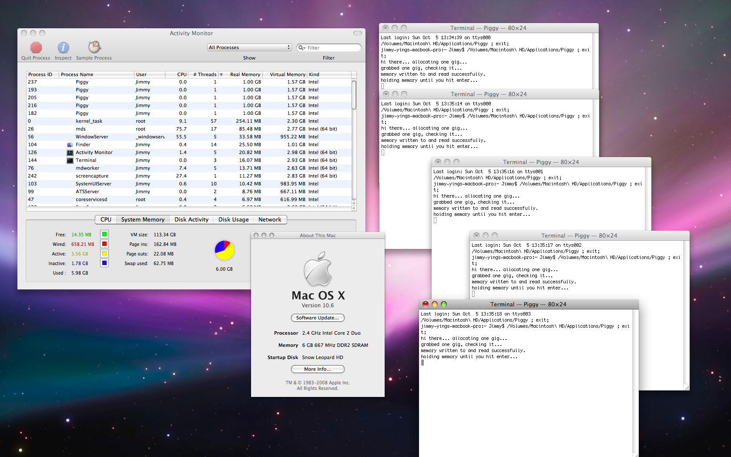Open the Inspect info icon
Screen dimensions: 731x457
tap(63, 47)
